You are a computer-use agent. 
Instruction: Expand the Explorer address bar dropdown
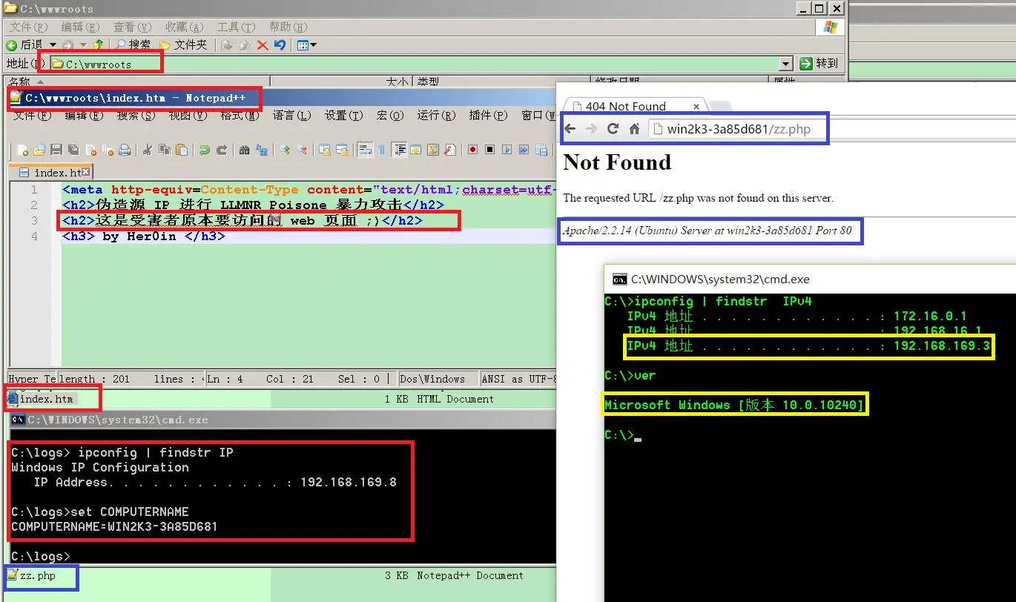(786, 64)
